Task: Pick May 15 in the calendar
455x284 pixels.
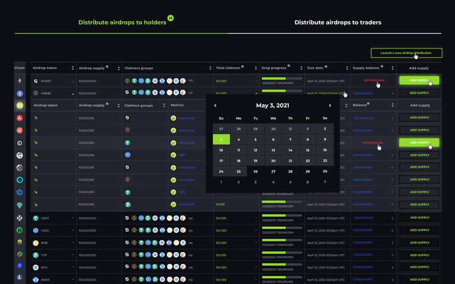Action: 307,150
